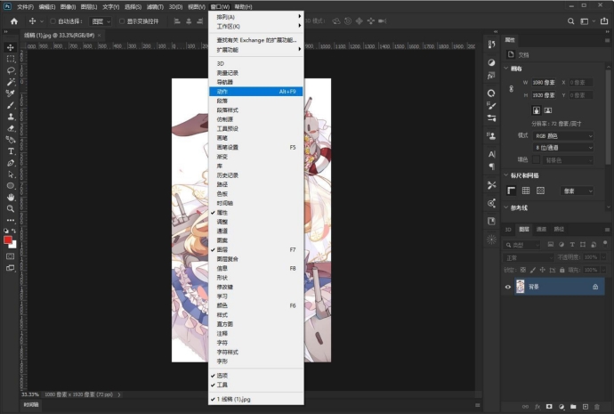Collapse the 参考线 section
614x414 pixels.
(506, 207)
